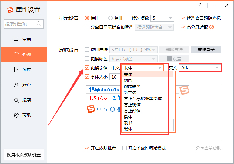Select 竖排 vertical layout radio
Image resolution: width=234 pixels, height=164 pixels.
(x=110, y=18)
